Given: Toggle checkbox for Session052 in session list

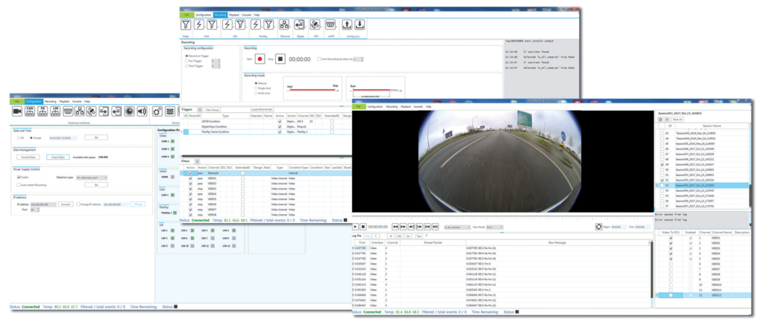Looking at the screenshot, I should point(661,180).
